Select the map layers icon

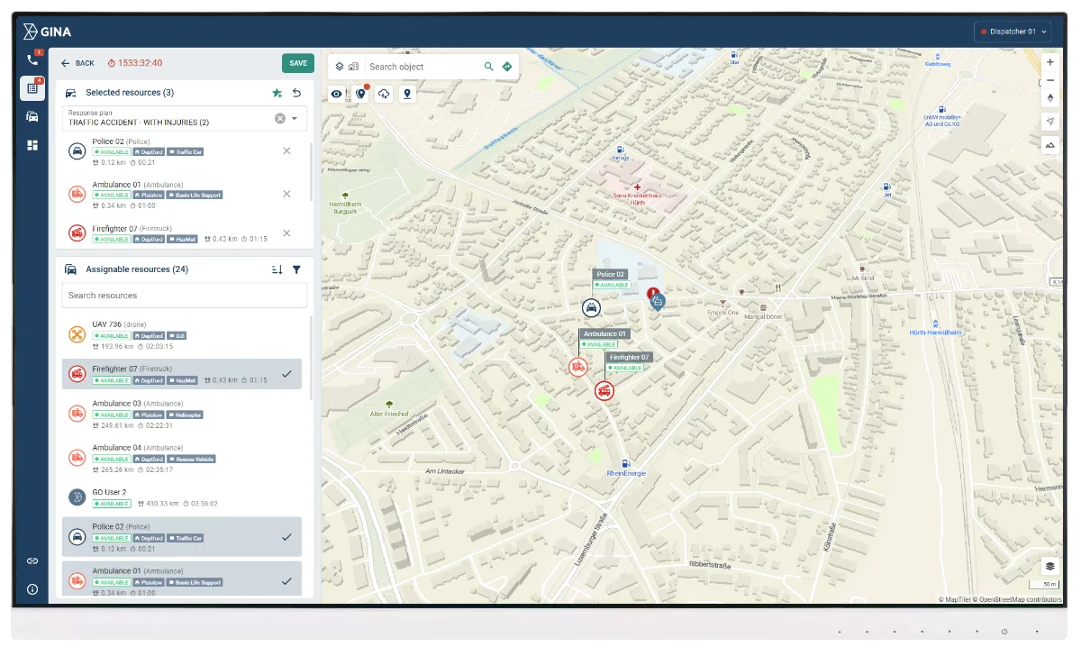click(x=340, y=66)
